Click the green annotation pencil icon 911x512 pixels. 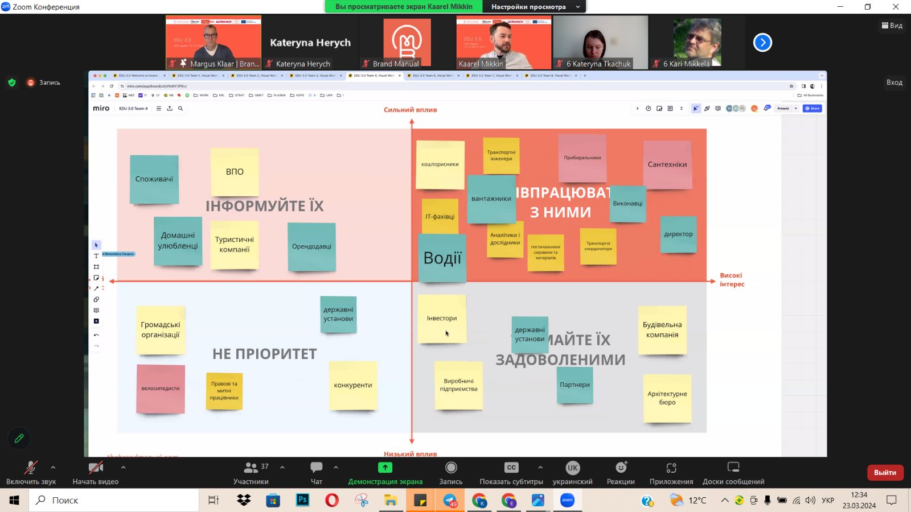pyautogui.click(x=19, y=438)
